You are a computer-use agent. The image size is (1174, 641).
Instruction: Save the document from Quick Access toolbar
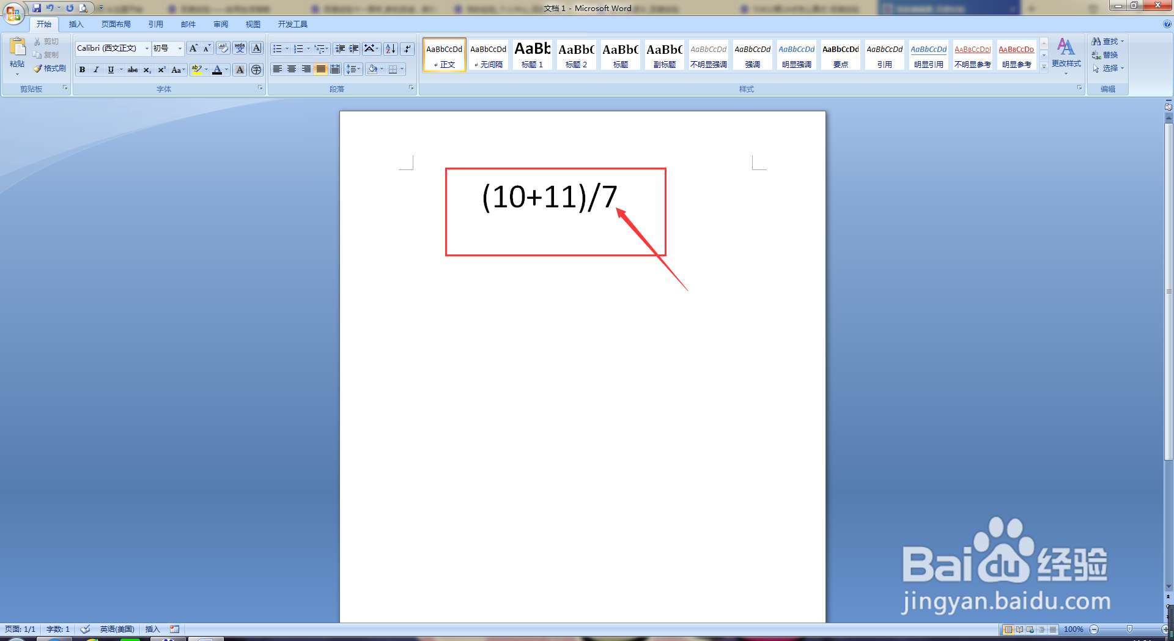(37, 8)
